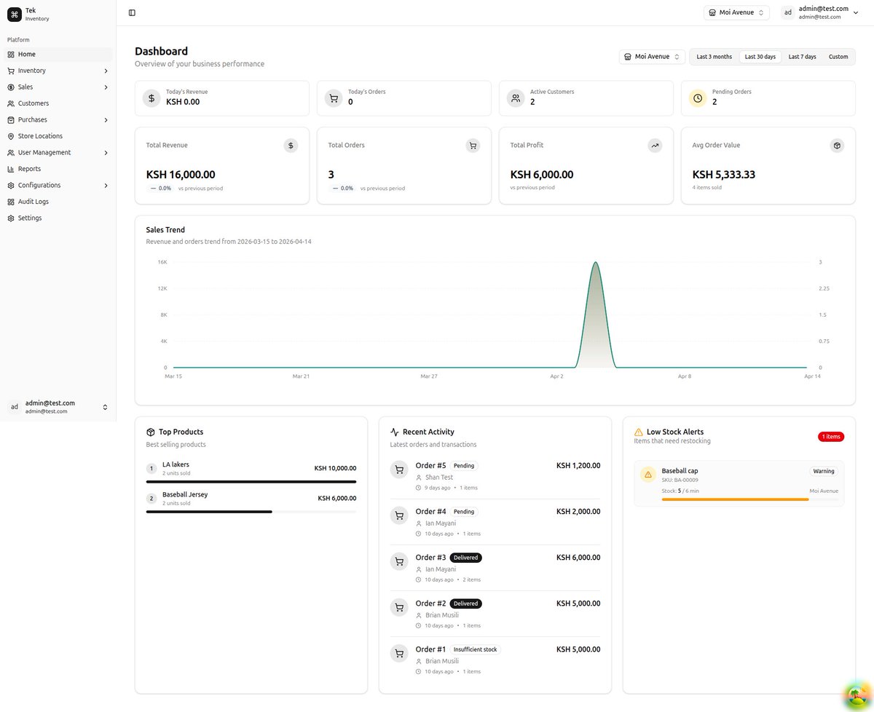Click the red 1 items badge
The width and height of the screenshot is (874, 712).
(830, 437)
